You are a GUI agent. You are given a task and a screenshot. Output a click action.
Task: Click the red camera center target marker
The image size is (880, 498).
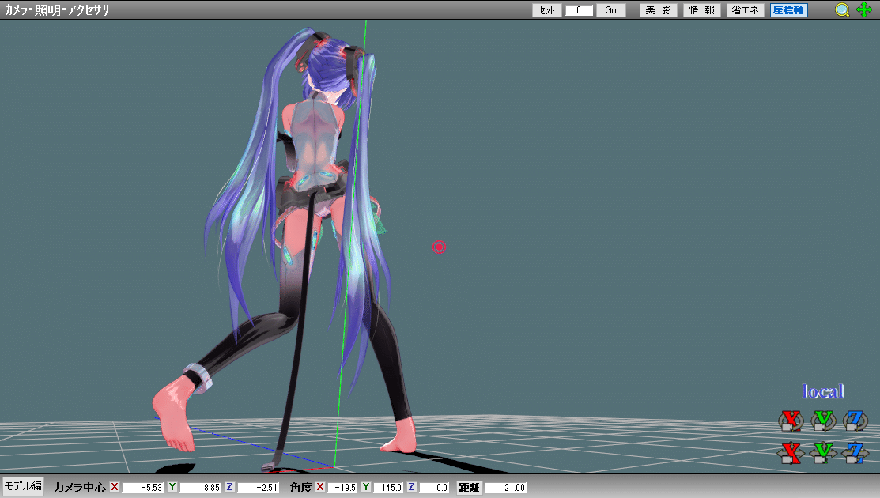439,247
